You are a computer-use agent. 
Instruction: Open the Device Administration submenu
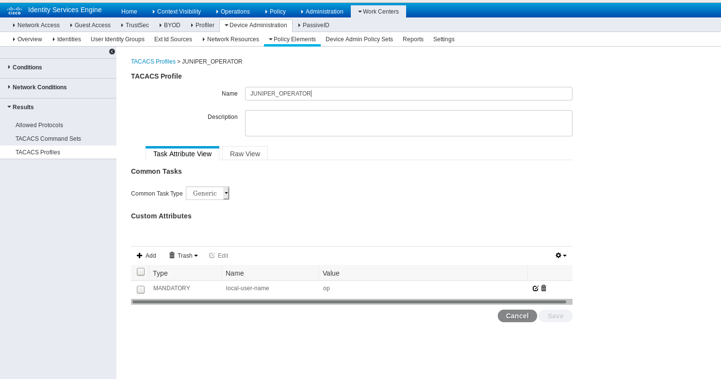[256, 25]
